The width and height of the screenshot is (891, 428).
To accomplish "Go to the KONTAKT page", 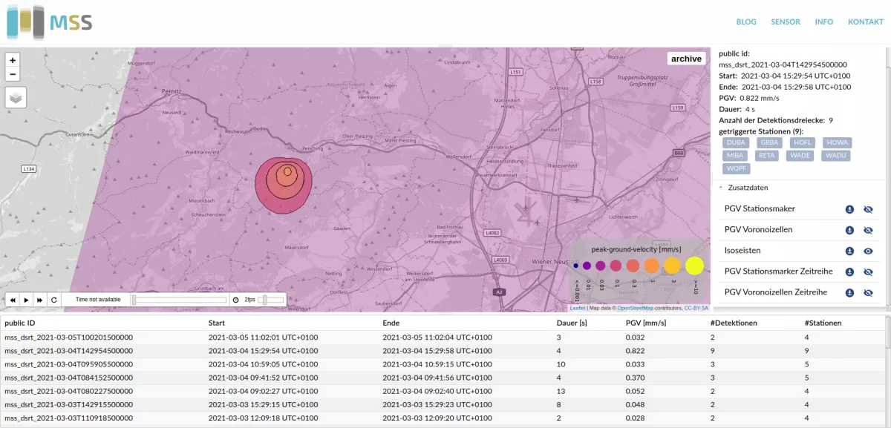I will (866, 22).
